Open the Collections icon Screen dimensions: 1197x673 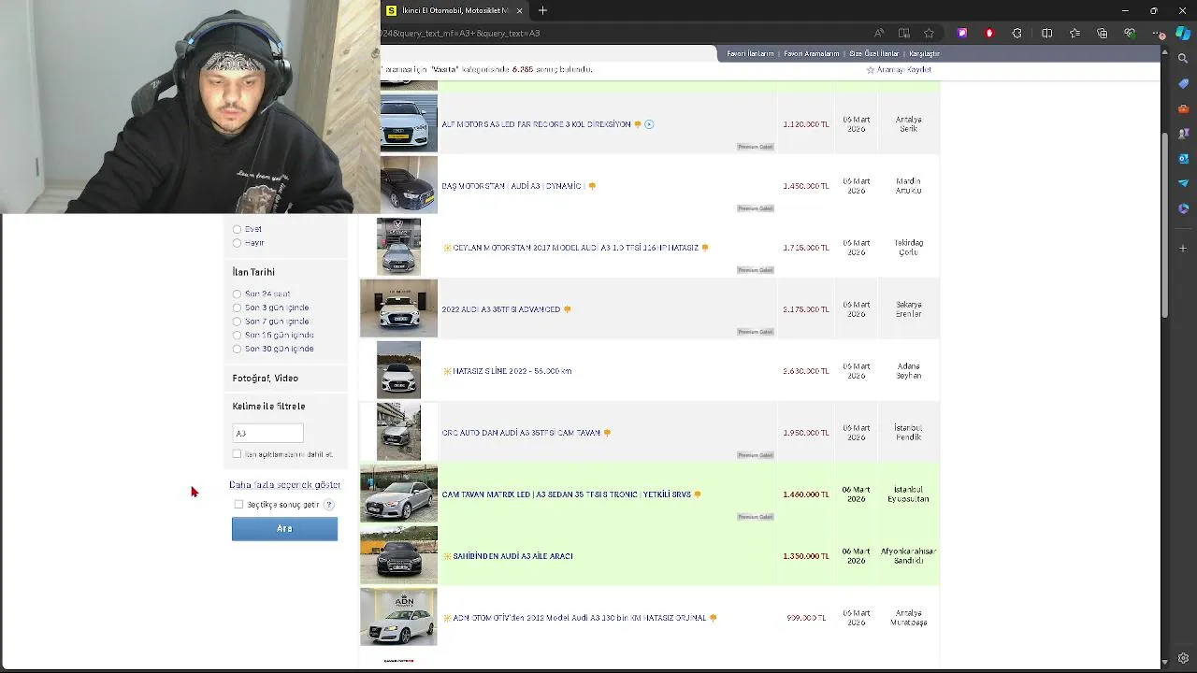click(x=1103, y=33)
